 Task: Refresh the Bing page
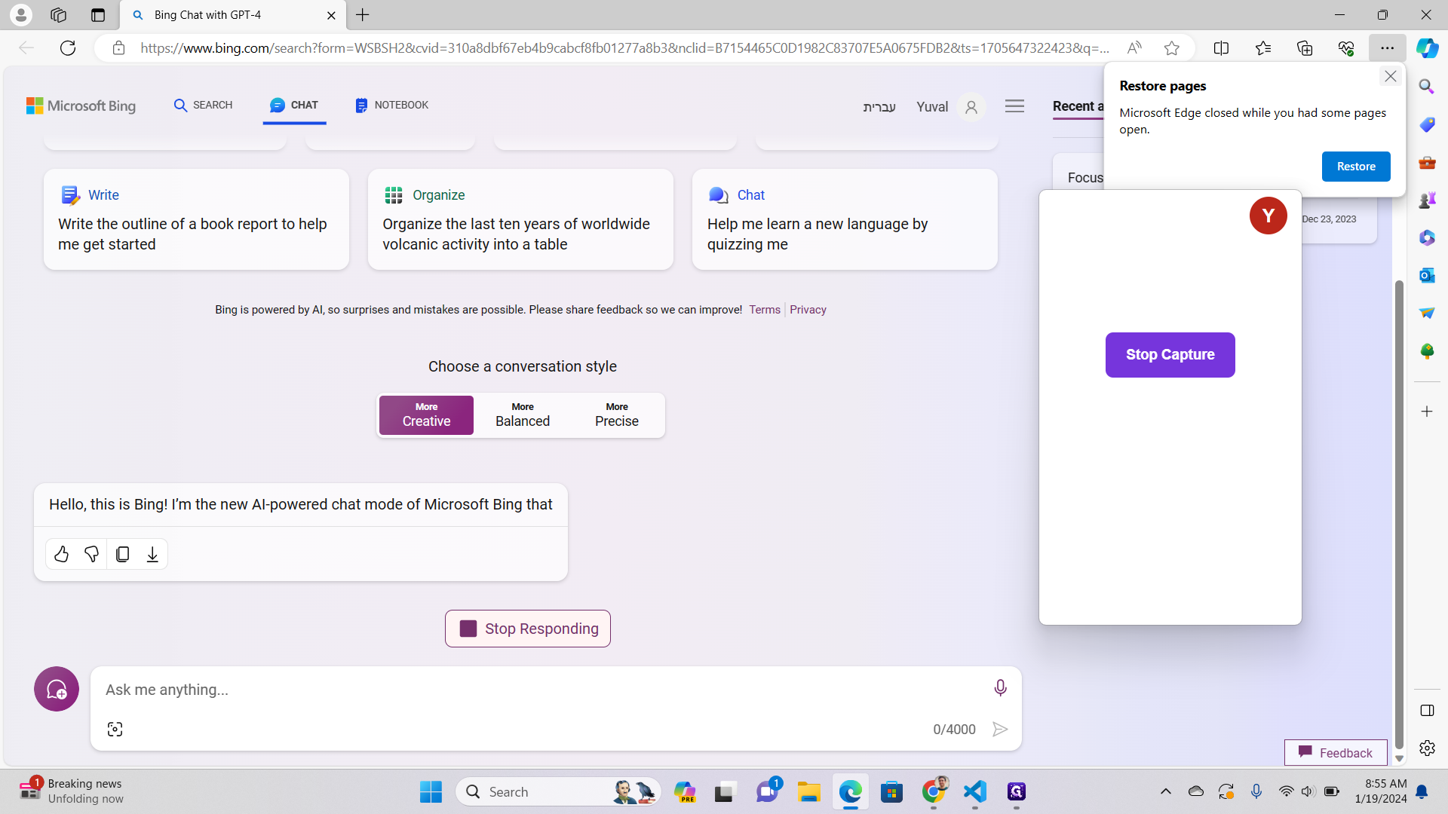coord(68,48)
